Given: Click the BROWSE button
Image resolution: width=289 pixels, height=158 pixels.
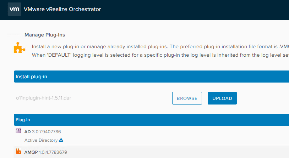Looking at the screenshot, I should 187,98.
